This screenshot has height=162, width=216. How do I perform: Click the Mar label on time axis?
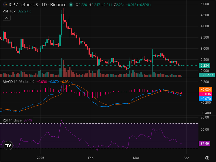coord(136,158)
